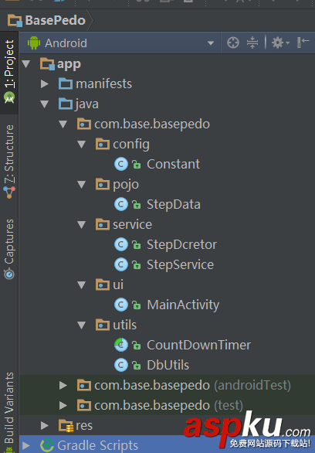Click the Gradle Scripts icon

coord(47,445)
